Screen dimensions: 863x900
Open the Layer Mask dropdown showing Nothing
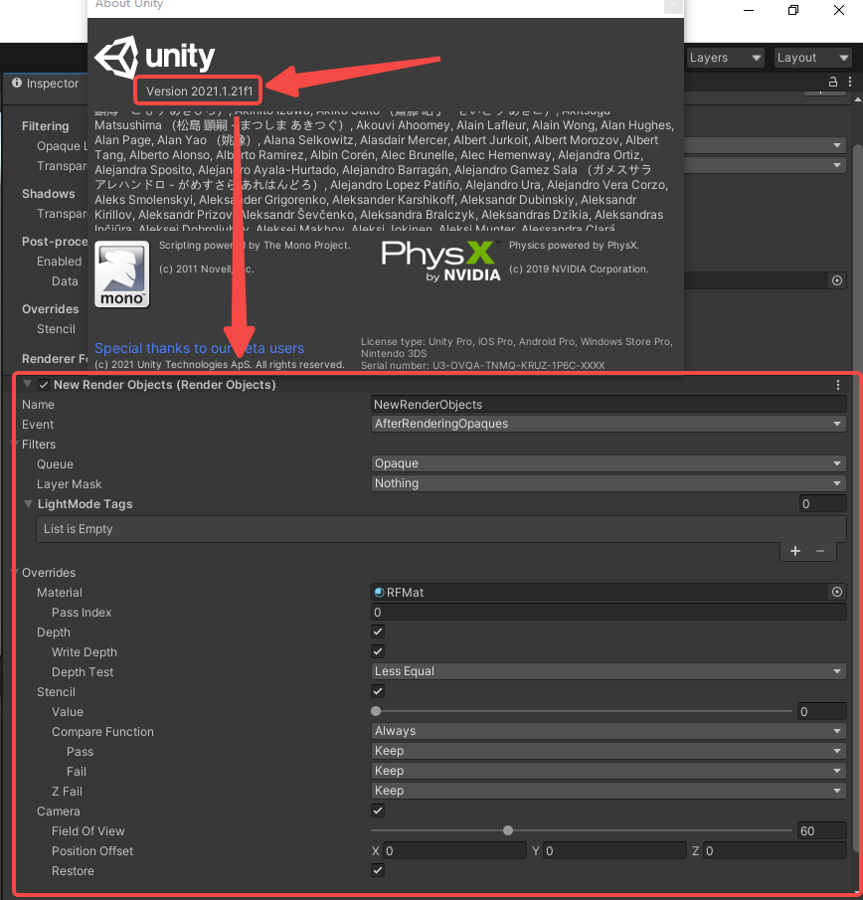pos(608,483)
